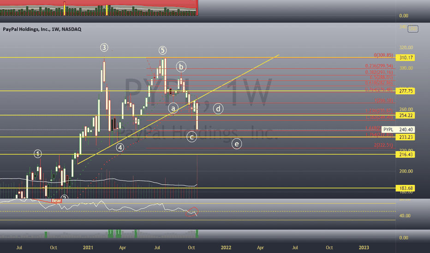Screen dimensions: 430x253
Task: Click the 1.764(232.81) Fibonacci level label
Action: click(379, 135)
